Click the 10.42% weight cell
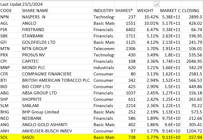 [x=148, y=17]
